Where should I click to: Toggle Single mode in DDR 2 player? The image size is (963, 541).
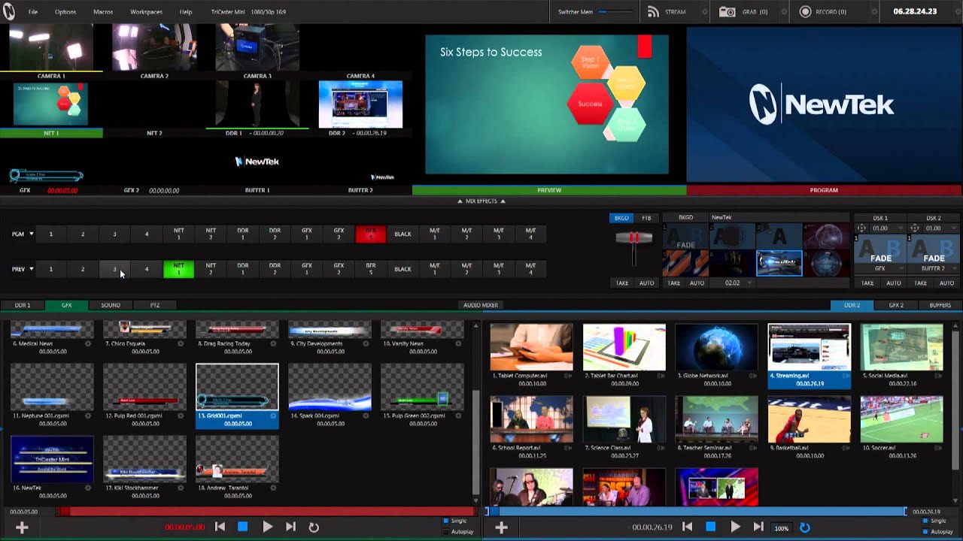point(925,521)
